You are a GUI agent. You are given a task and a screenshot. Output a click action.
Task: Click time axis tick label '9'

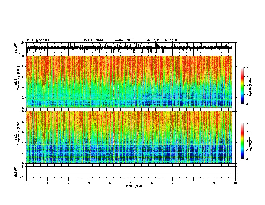point(214,183)
